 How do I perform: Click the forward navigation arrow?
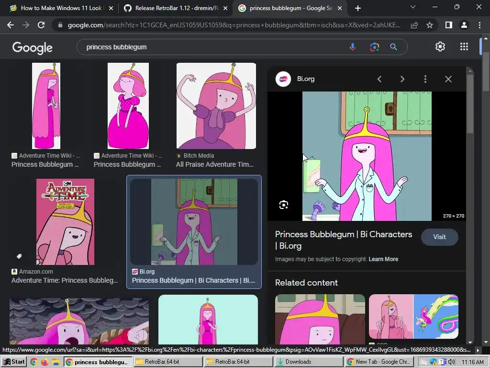pyautogui.click(x=26, y=25)
